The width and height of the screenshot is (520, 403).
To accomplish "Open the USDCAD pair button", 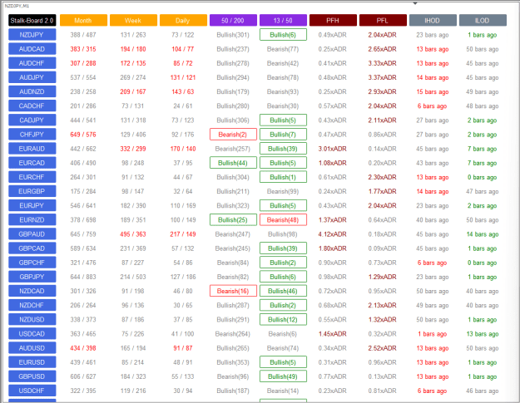I will point(32,334).
